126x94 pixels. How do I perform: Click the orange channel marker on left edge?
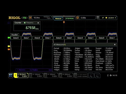(x=9, y=49)
